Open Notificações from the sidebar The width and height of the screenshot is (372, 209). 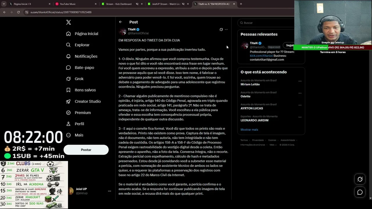click(82, 56)
